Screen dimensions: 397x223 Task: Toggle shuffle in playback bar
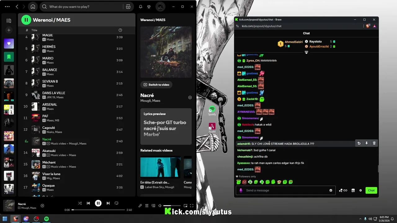click(80, 203)
